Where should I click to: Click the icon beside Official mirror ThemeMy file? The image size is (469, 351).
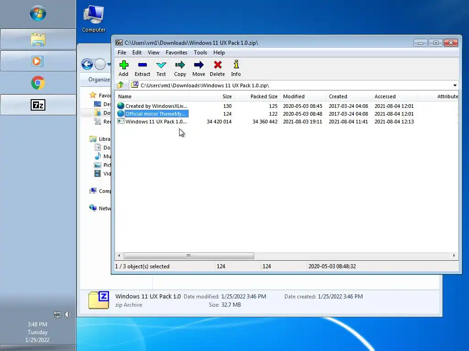pyautogui.click(x=120, y=114)
